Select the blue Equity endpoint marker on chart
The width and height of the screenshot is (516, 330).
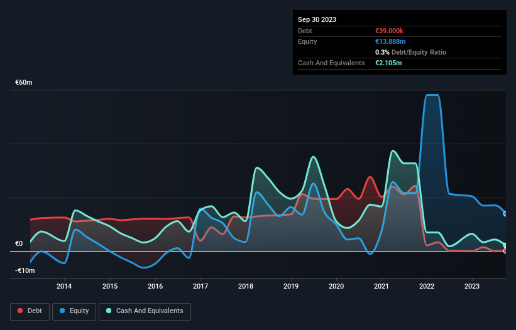(x=505, y=214)
